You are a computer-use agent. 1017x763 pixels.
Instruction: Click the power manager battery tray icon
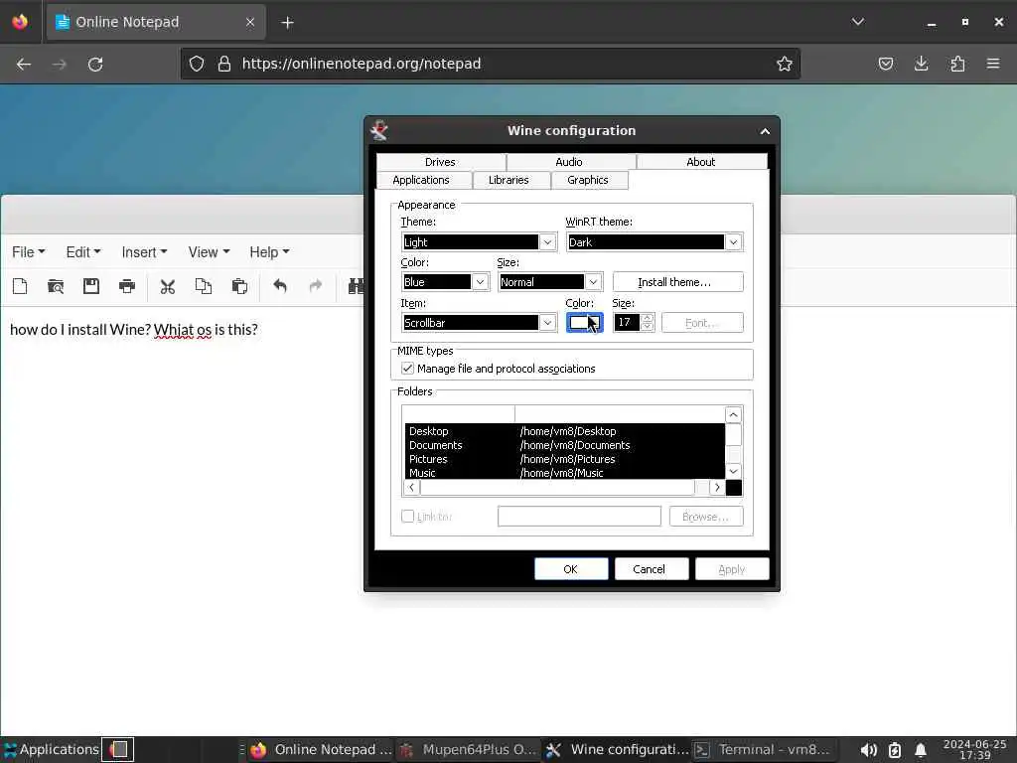(895, 750)
